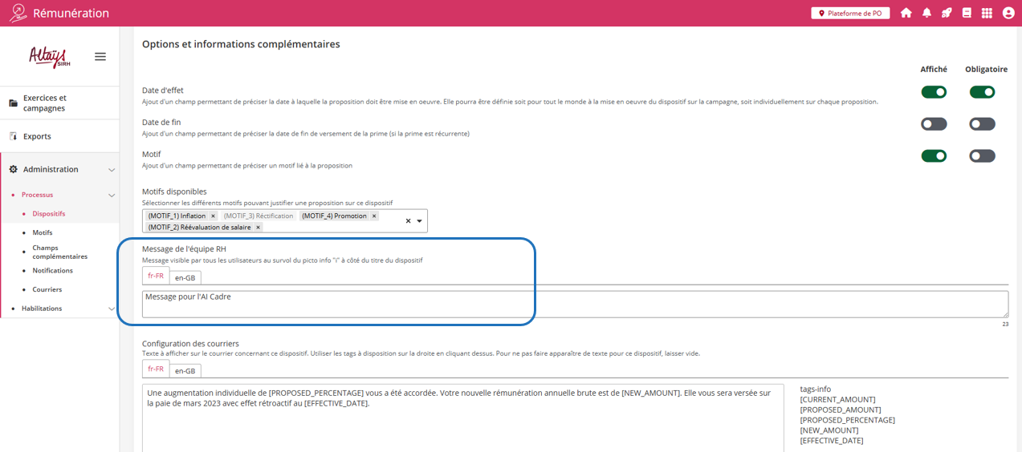The width and height of the screenshot is (1022, 452).
Task: Toggle the hamburger sidebar menu
Action: tap(100, 57)
